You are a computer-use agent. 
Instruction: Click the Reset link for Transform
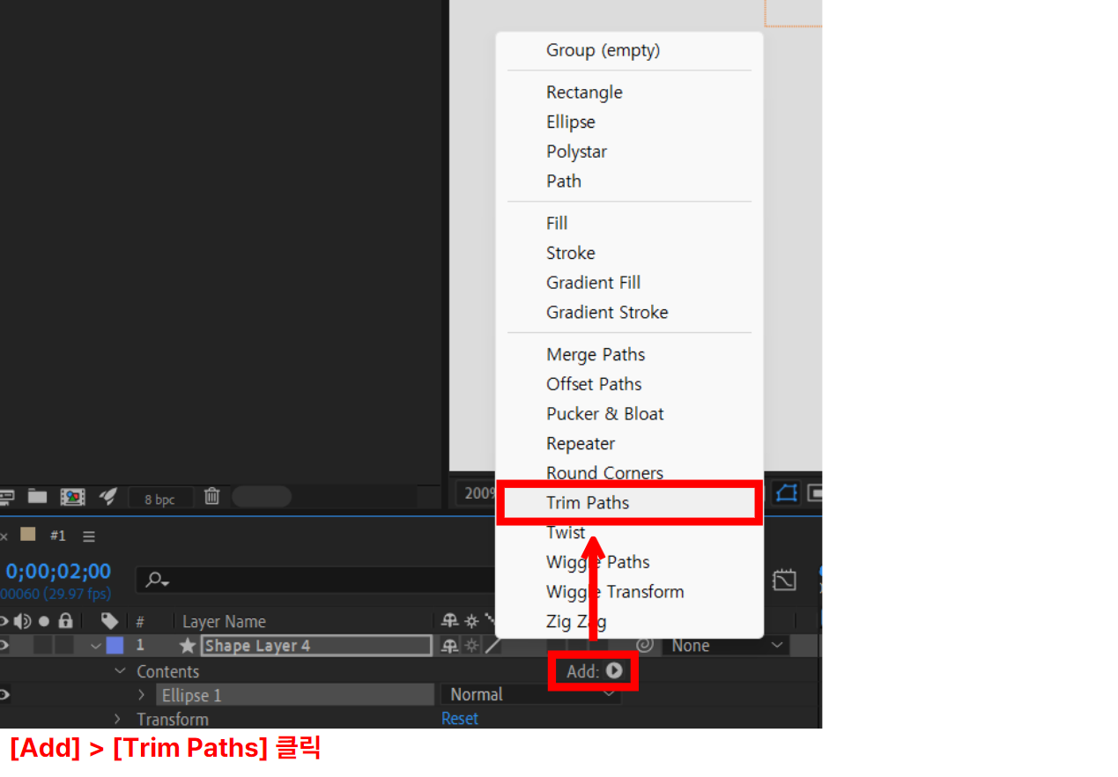point(459,719)
